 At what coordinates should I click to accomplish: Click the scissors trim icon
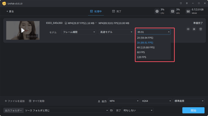click(194, 29)
